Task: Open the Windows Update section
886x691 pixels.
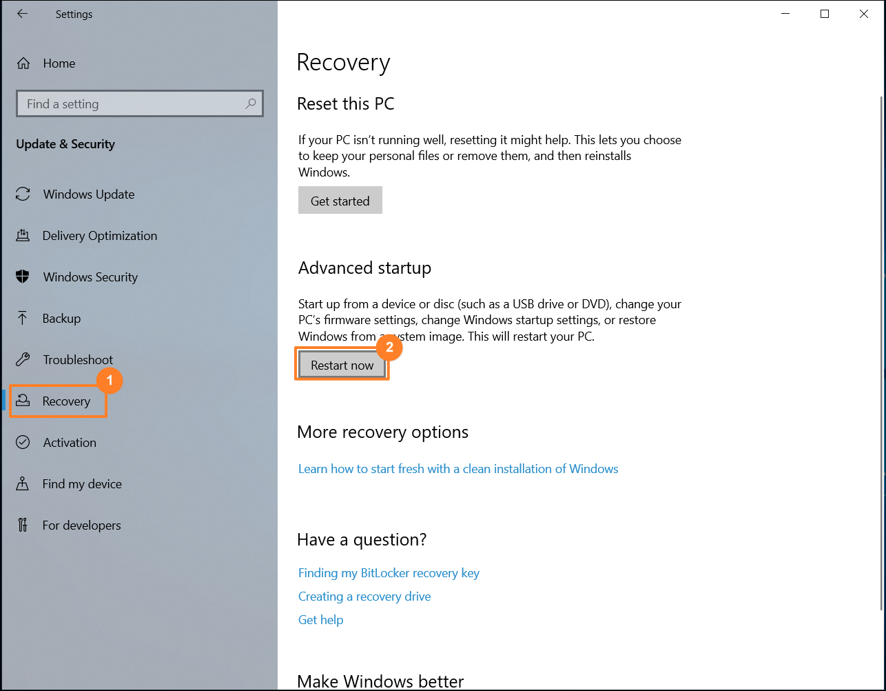Action: coord(89,194)
